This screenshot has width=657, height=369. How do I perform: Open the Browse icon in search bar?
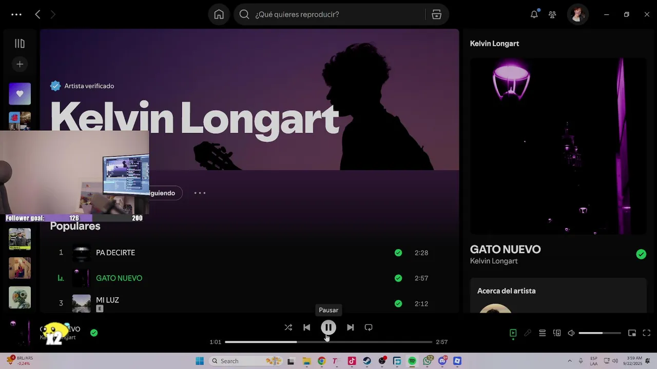click(x=436, y=14)
